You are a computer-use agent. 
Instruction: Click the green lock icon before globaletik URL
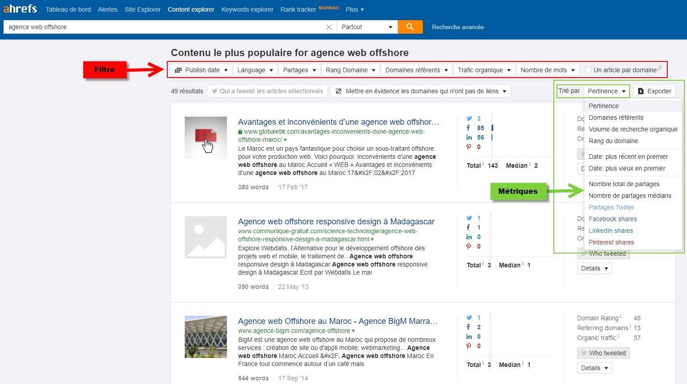pyautogui.click(x=240, y=132)
